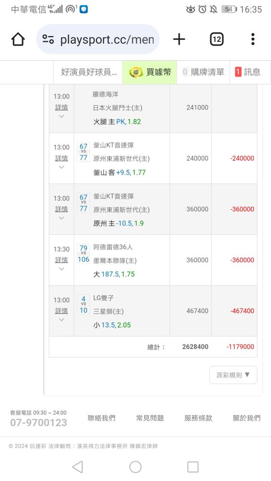
Task: Expand details chevron for LG雙子 game
Action: pos(62,320)
